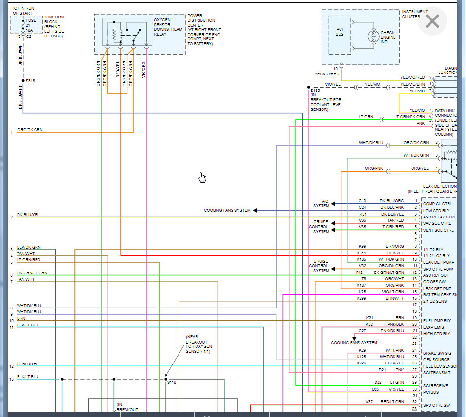Click the K299 circuit code
Viewport: 466px width, 417px height.
(x=361, y=298)
